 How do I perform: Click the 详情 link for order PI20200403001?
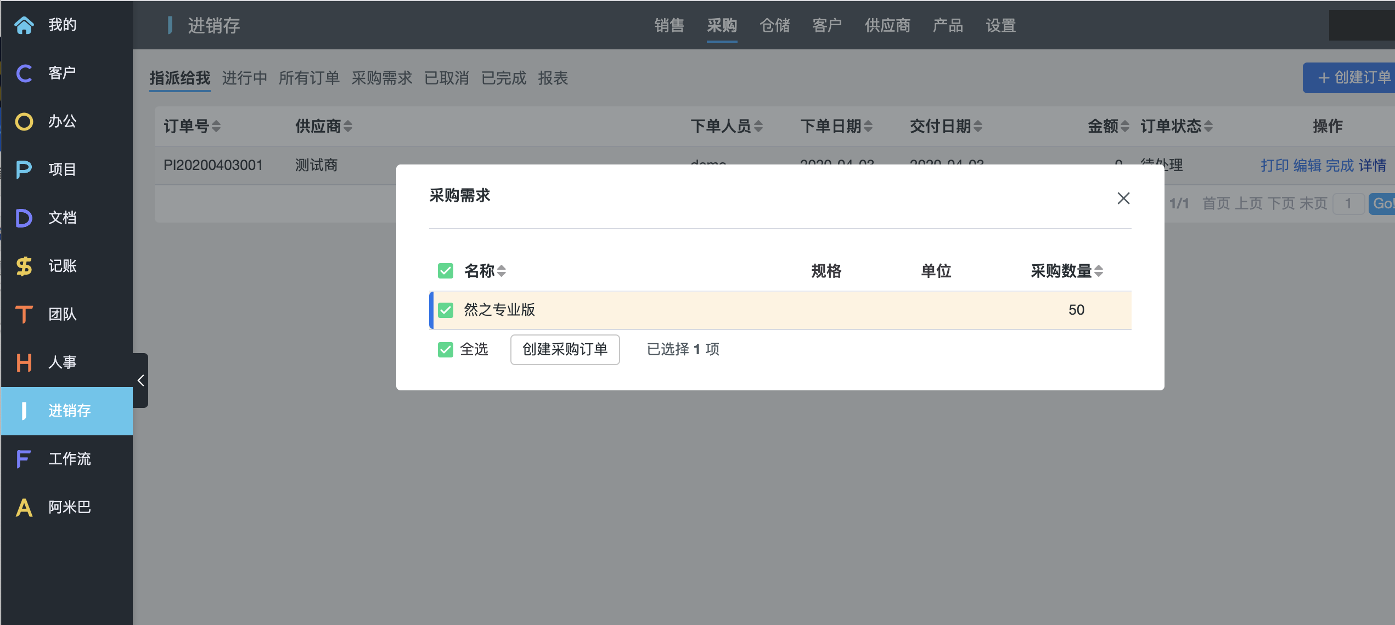(x=1372, y=165)
